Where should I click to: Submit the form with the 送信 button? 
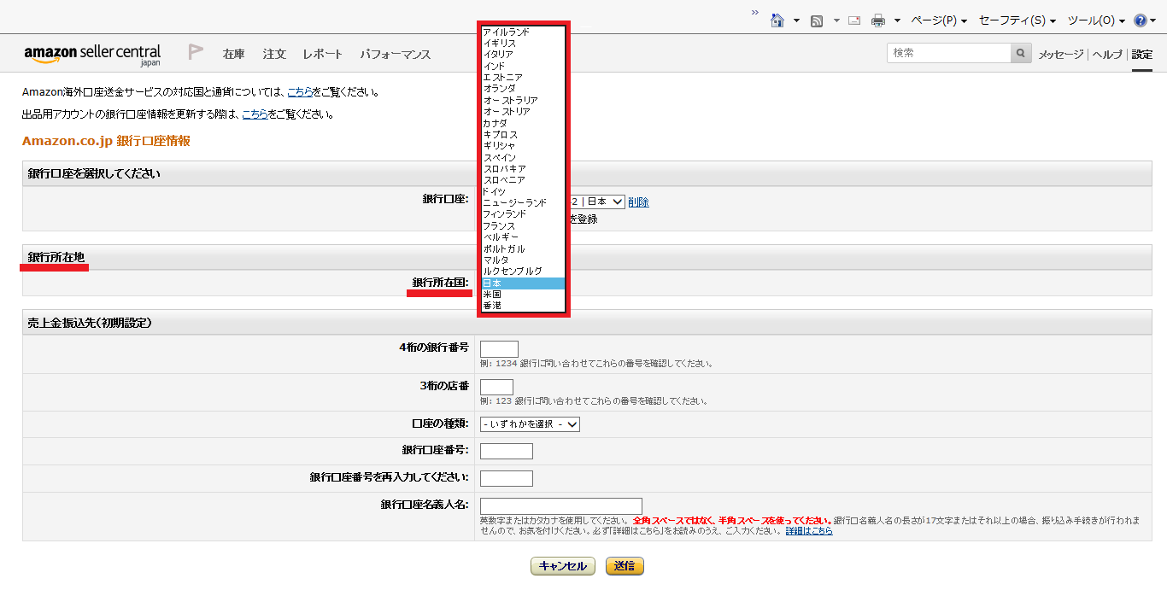tap(625, 566)
